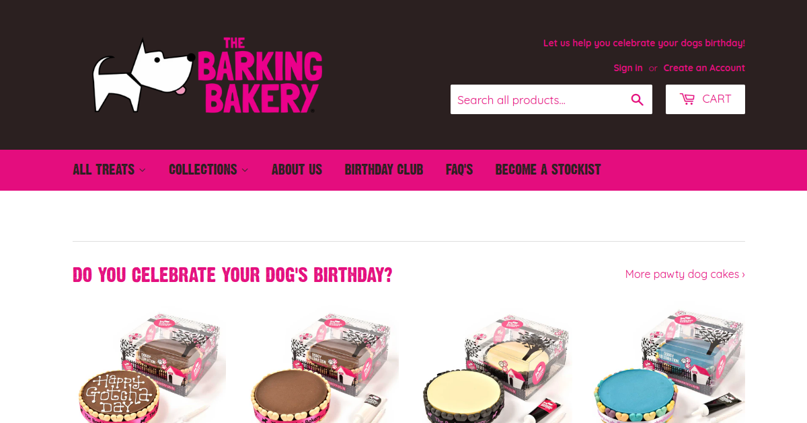Click the Do you celebrate your dog's birthday heading
The height and width of the screenshot is (423, 807).
pyautogui.click(x=233, y=275)
